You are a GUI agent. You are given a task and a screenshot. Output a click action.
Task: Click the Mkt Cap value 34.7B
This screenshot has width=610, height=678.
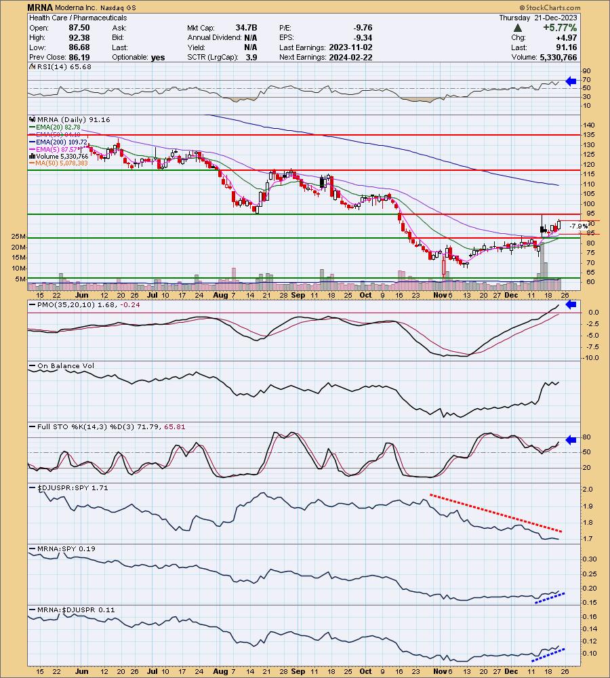247,28
